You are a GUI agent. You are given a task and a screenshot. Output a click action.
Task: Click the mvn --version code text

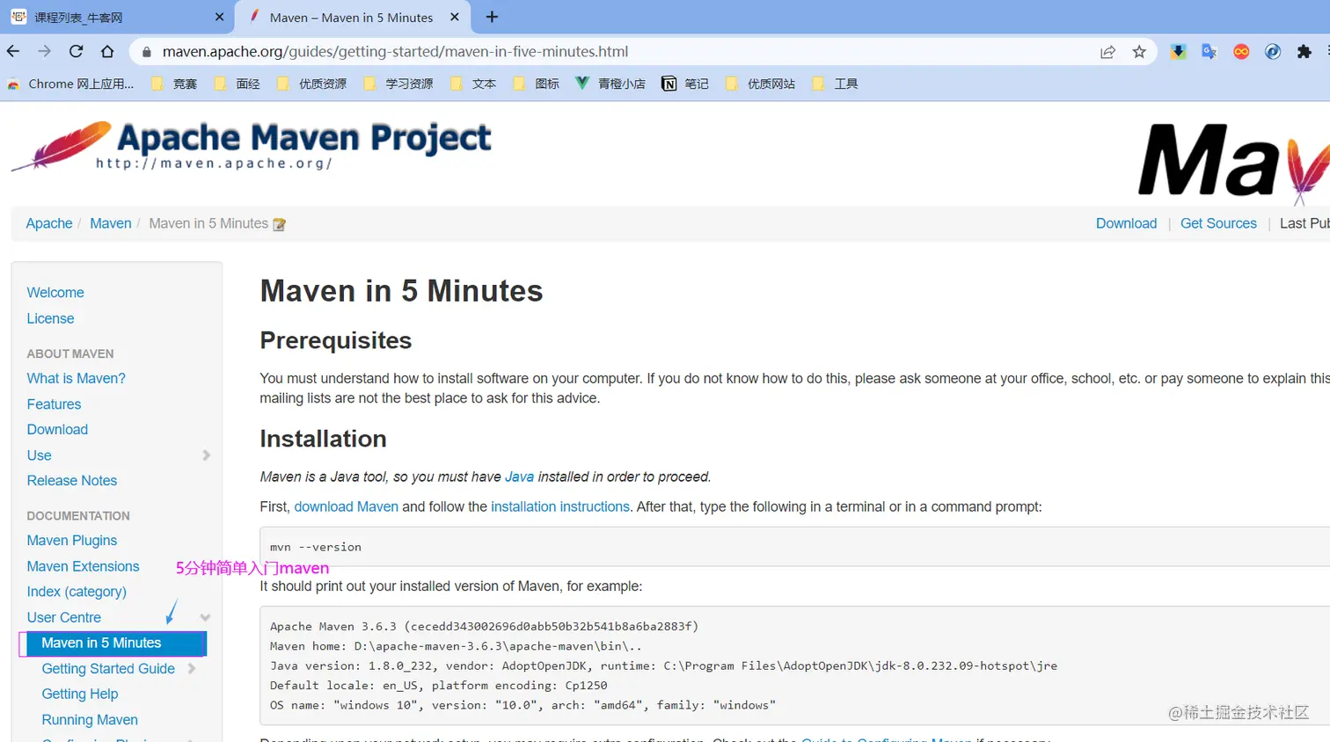pyautogui.click(x=315, y=547)
